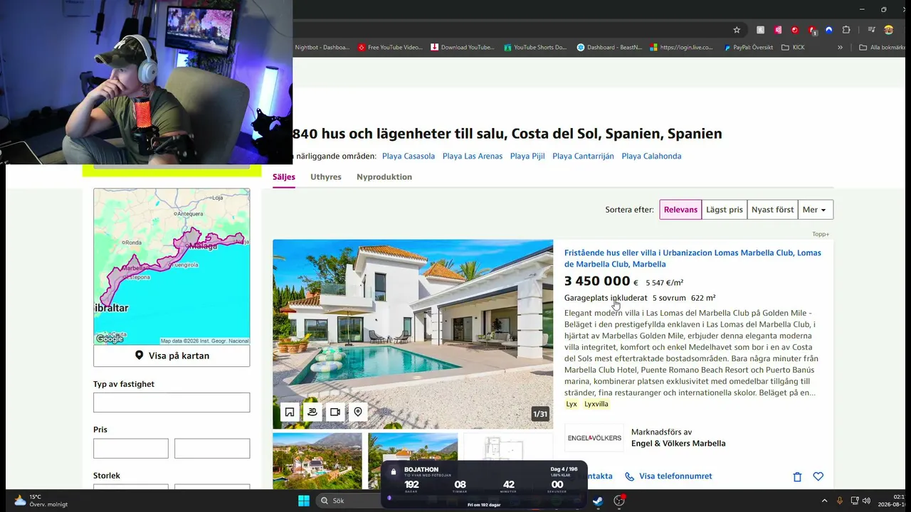911x512 pixels.
Task: Open the Playa Pijil area link
Action: (527, 156)
